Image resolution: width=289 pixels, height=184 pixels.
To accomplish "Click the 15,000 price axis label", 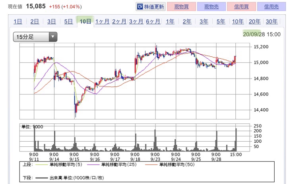I will click(261, 63).
